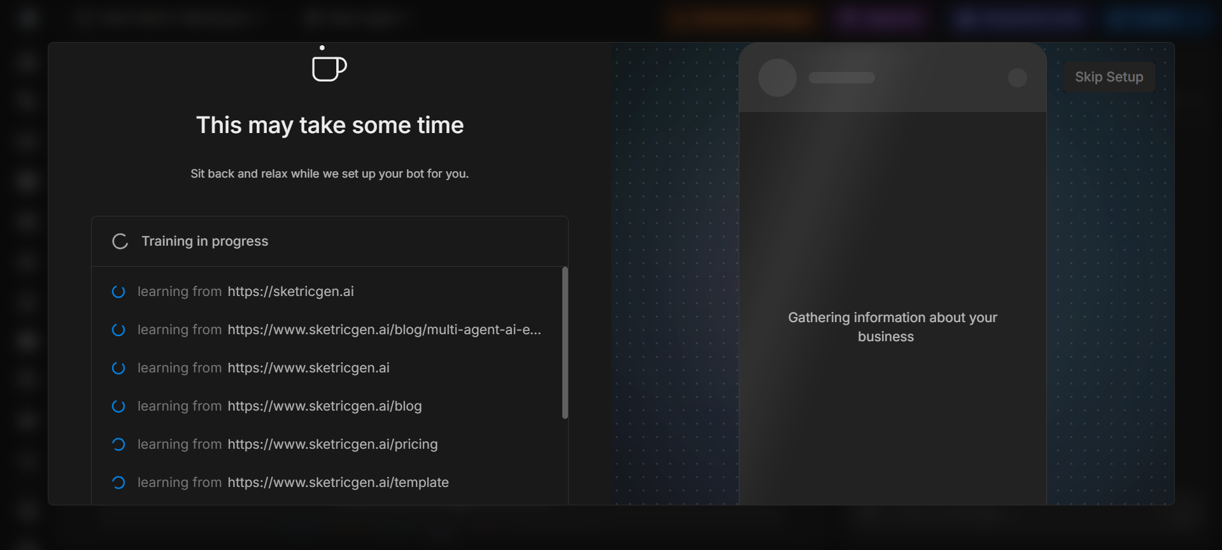The height and width of the screenshot is (550, 1222).
Task: Open the www.sketricgen.ai/pricing link
Action: [x=332, y=444]
